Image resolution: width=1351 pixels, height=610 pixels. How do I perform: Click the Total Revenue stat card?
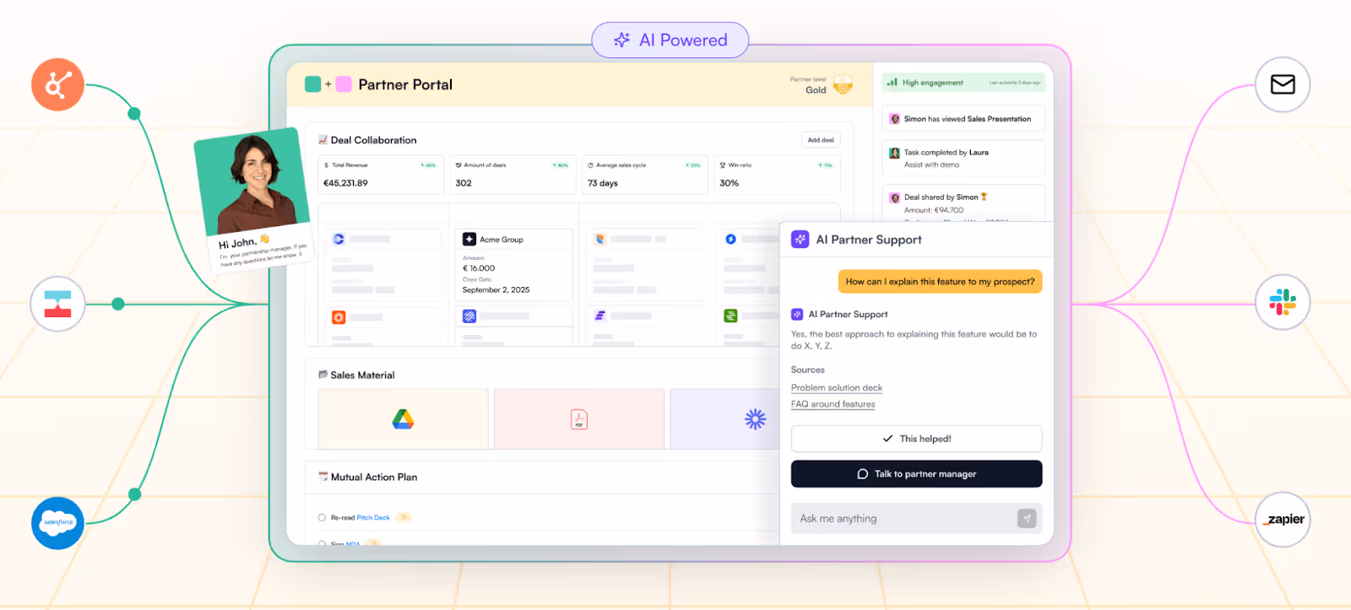point(381,175)
